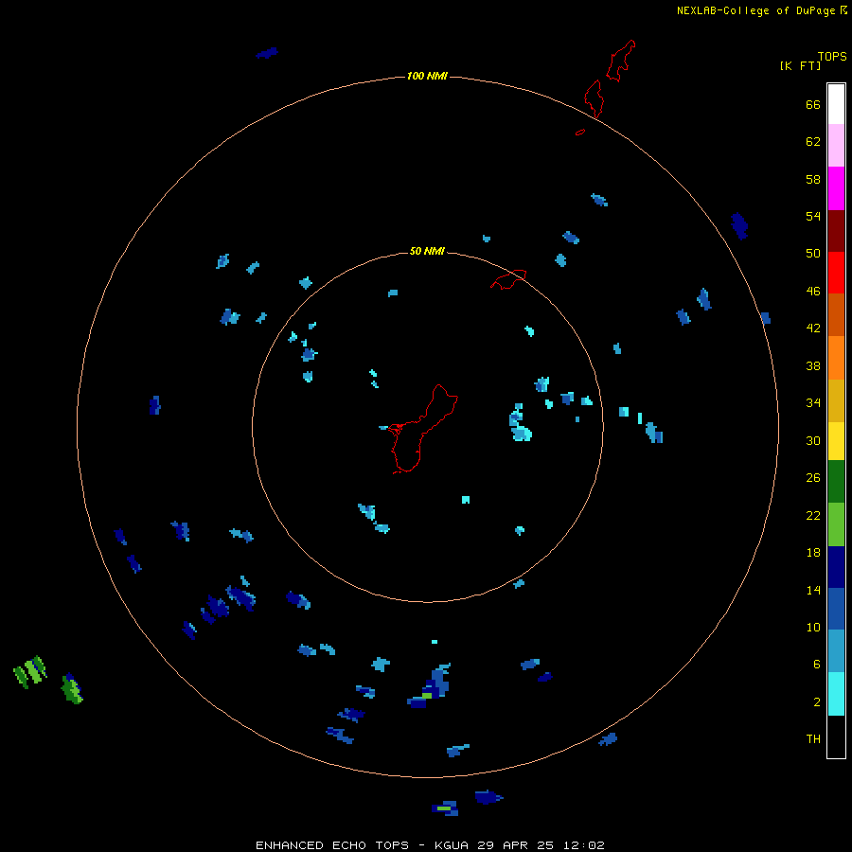Select the dark orange 46 kft legend swatch
The width and height of the screenshot is (852, 852).
tap(836, 314)
